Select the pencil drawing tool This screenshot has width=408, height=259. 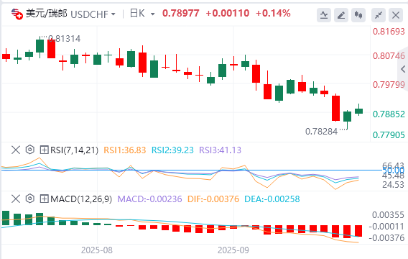[x=341, y=15]
